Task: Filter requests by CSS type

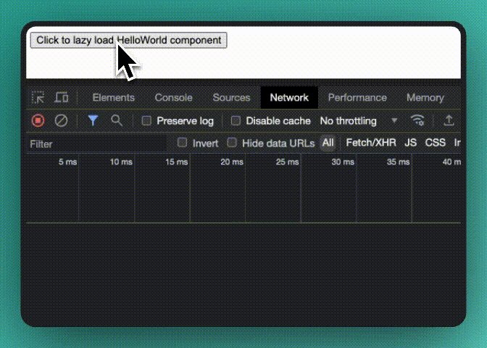Action: point(435,143)
